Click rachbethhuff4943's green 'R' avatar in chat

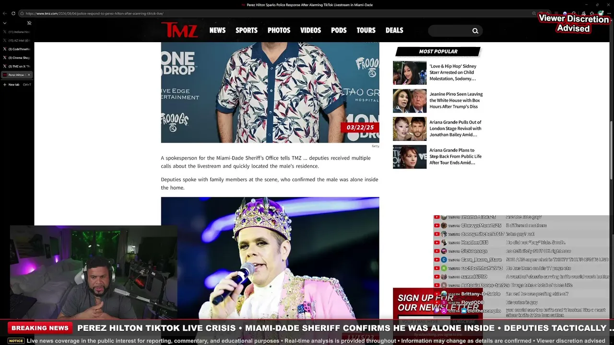444,268
